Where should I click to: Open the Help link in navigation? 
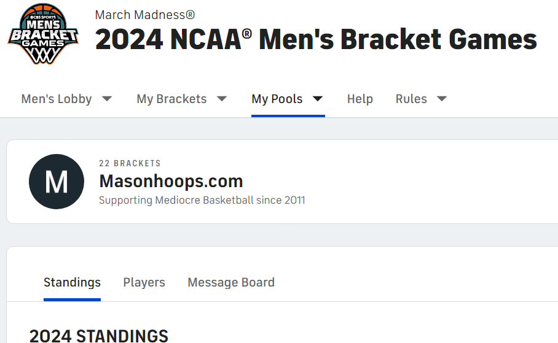(360, 99)
